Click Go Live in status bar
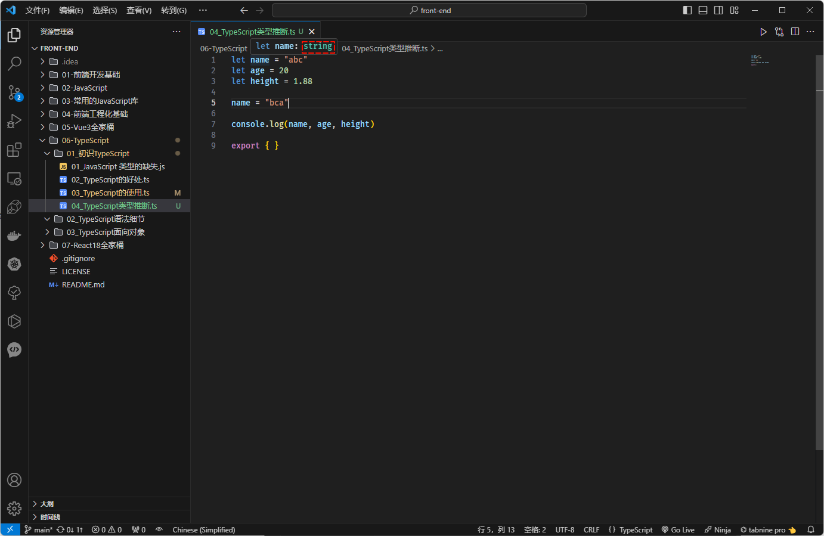This screenshot has width=824, height=536. (x=678, y=529)
